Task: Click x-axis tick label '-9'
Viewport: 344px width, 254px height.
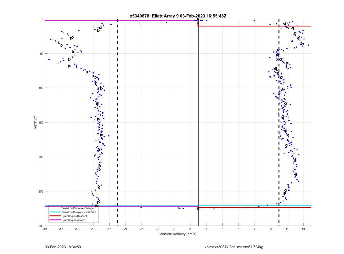Action: [125, 229]
